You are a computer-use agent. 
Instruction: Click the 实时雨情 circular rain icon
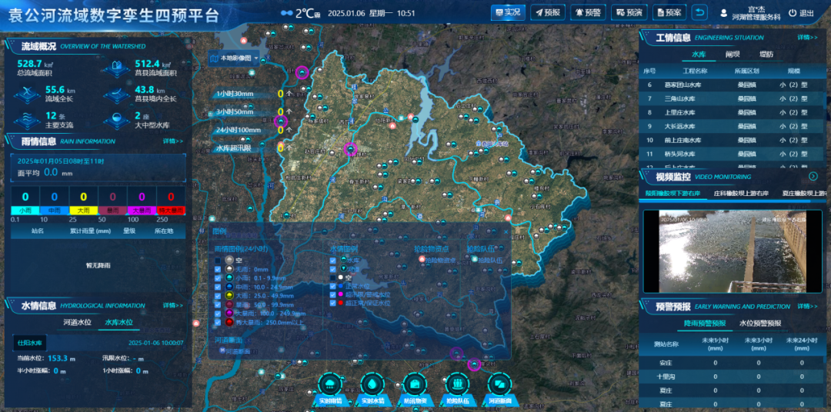tap(331, 384)
